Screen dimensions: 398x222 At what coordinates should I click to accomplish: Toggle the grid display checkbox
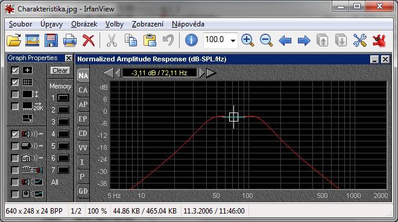pyautogui.click(x=15, y=82)
